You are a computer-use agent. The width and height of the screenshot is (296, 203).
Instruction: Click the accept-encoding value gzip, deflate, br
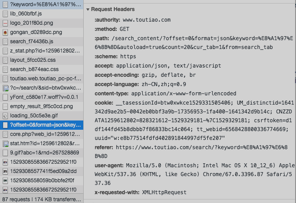(x=169, y=75)
